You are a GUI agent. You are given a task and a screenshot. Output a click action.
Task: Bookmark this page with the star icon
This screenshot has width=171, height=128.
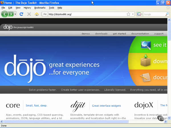click(x=128, y=14)
